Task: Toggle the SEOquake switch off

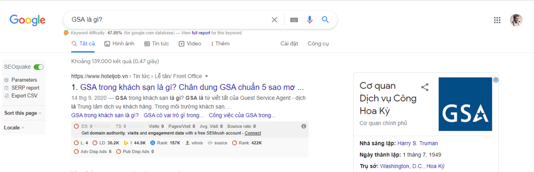Action: point(39,67)
